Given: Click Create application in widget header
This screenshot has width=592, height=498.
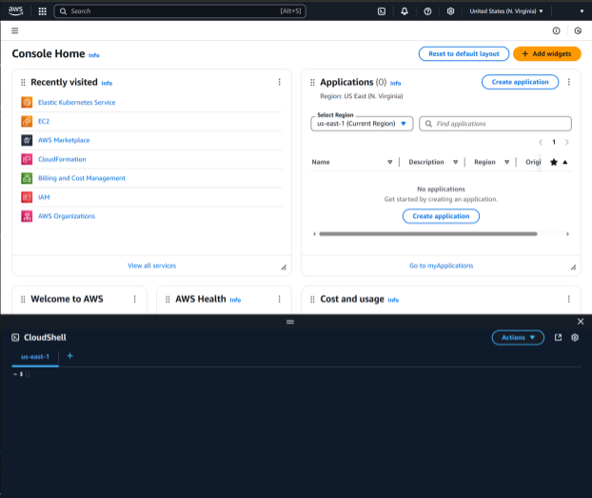Looking at the screenshot, I should pyautogui.click(x=520, y=82).
